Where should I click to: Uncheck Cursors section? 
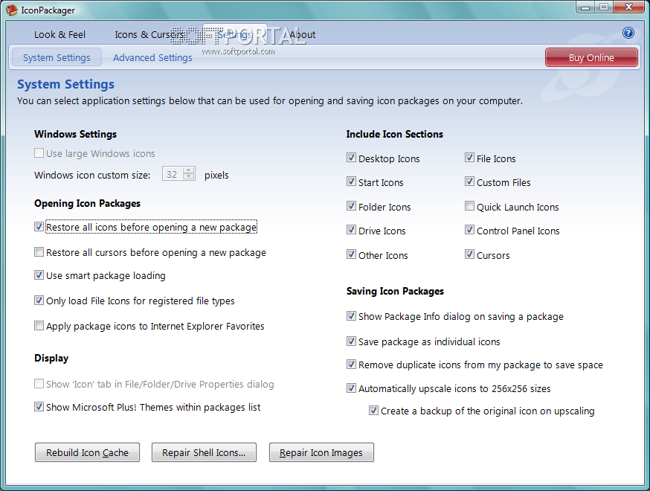coord(469,254)
